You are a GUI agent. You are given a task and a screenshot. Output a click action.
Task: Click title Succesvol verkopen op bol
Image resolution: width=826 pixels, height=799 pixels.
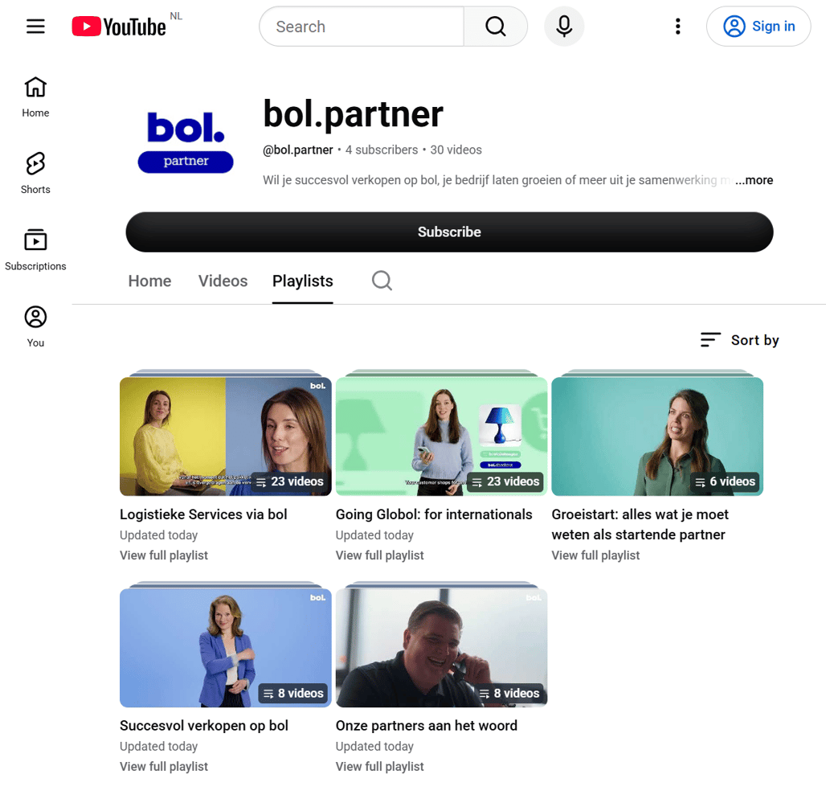point(204,726)
